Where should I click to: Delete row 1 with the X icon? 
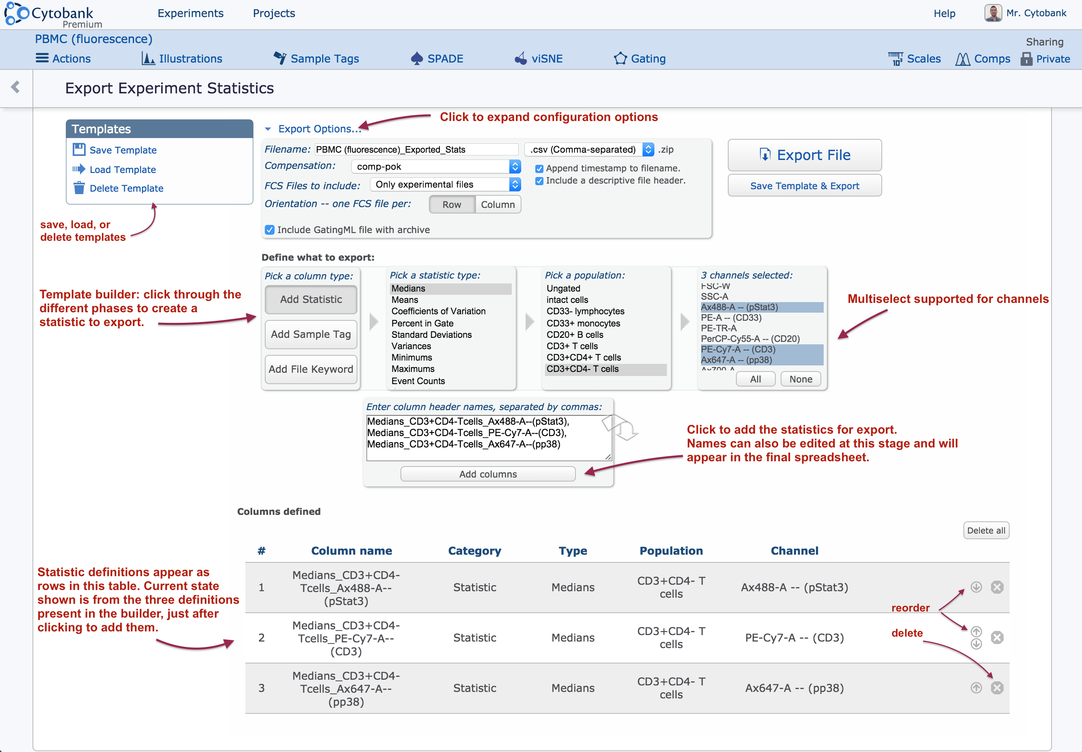[x=997, y=587]
